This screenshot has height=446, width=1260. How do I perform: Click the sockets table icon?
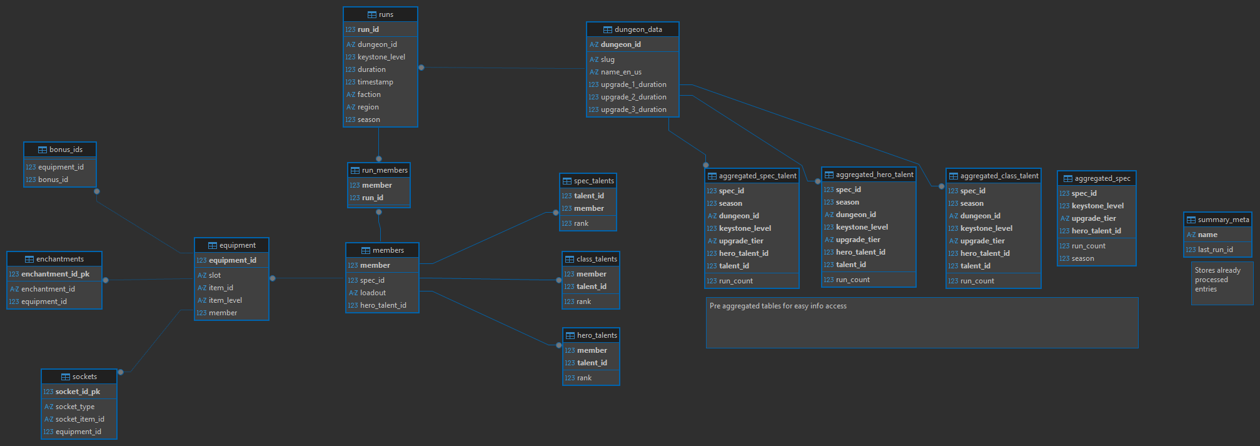[x=66, y=377]
